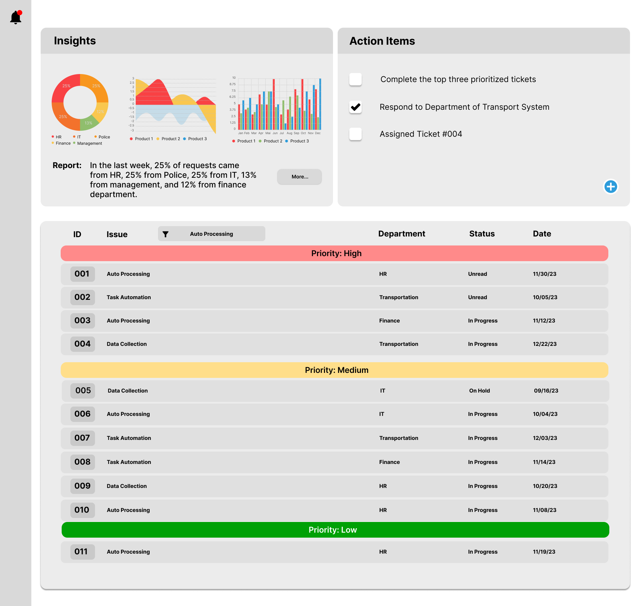The image size is (640, 606).
Task: Click 'Data Collection' in ticket 005 row
Action: [128, 391]
